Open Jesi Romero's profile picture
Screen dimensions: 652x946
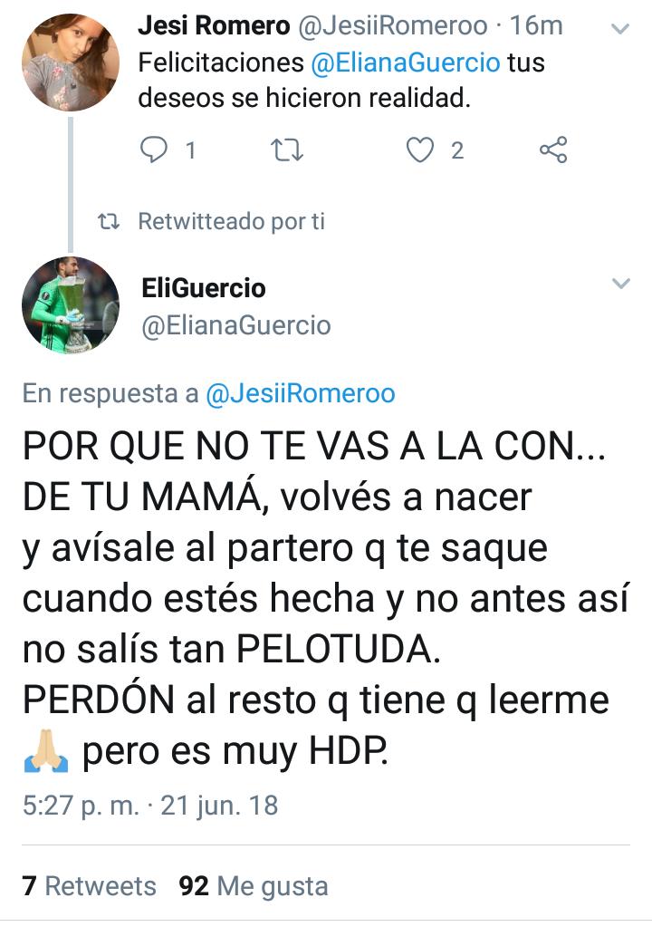pyautogui.click(x=71, y=63)
